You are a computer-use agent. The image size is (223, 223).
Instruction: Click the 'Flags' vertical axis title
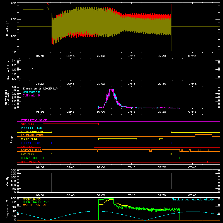click(x=11, y=139)
